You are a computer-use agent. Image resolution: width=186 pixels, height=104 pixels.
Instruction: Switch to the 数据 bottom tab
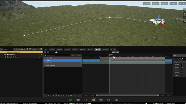click(x=101, y=100)
